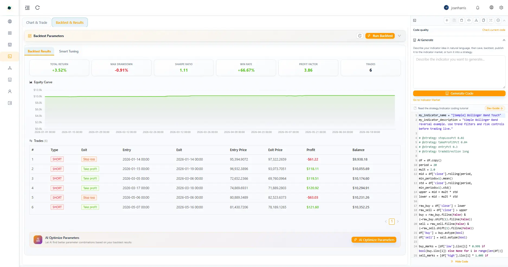Click balance $10,352.25 in trade row 6
The image size is (508, 267).
point(361,207)
